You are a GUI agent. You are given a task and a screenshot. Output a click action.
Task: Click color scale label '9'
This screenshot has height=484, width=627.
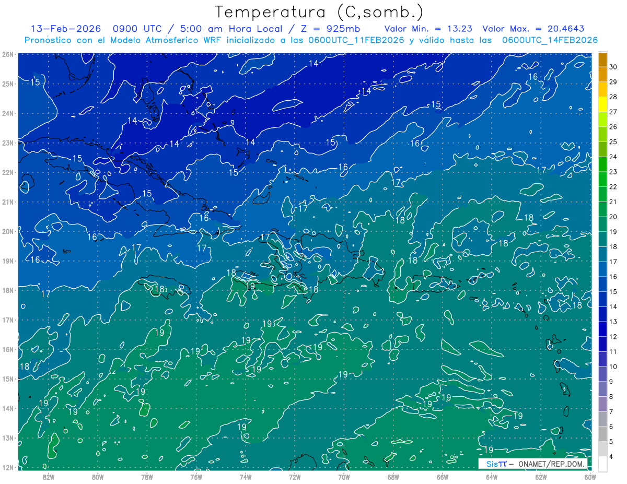click(x=612, y=382)
